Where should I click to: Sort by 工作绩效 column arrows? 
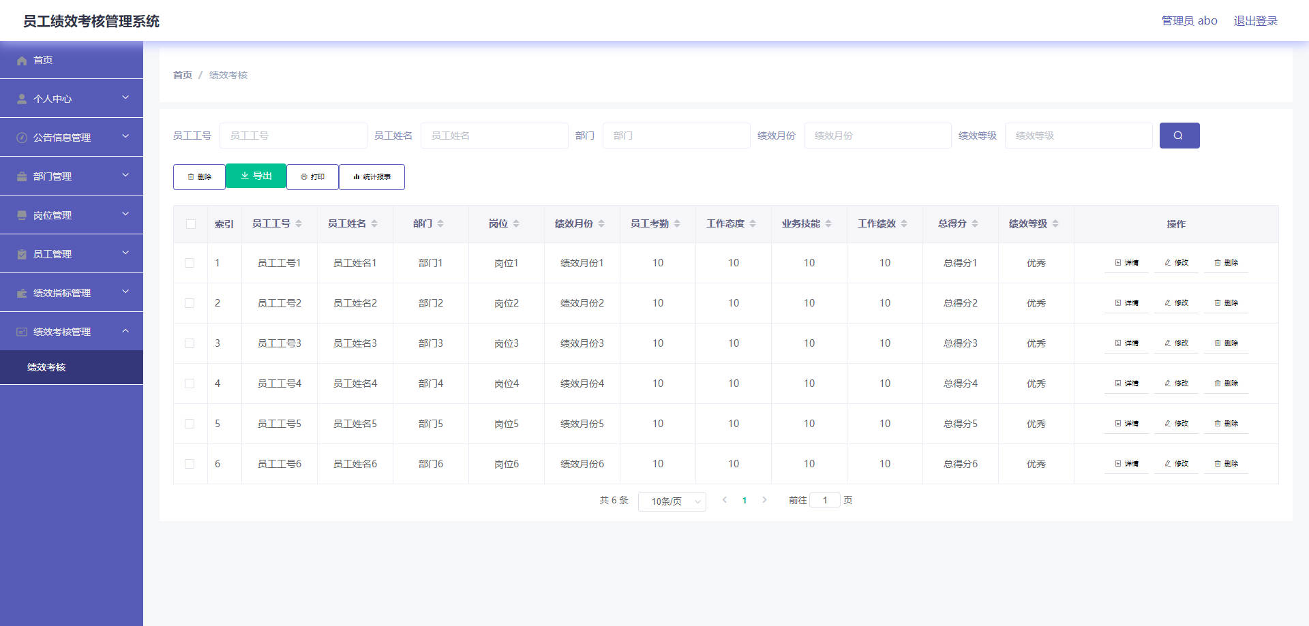click(904, 223)
